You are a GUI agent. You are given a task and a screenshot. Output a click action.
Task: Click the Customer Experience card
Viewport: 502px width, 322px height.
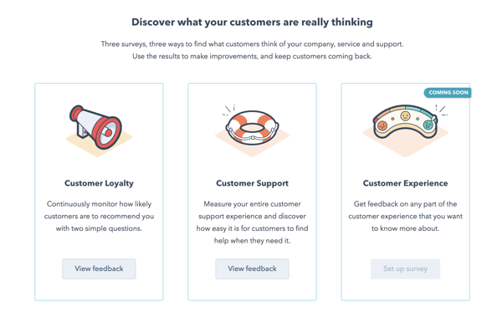405,192
